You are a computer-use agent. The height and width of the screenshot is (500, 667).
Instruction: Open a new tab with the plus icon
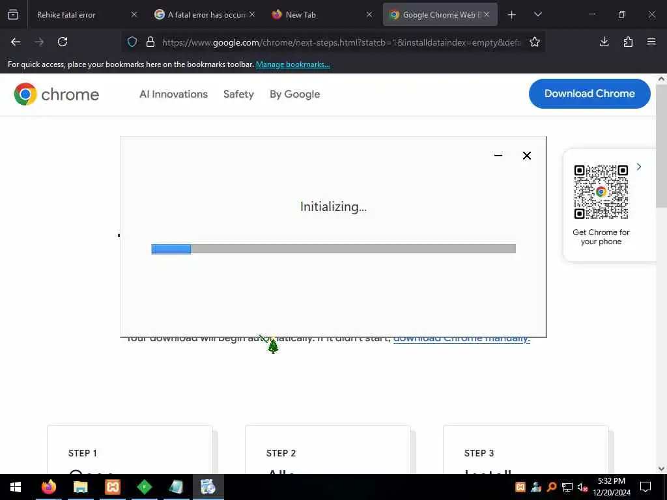click(x=512, y=15)
